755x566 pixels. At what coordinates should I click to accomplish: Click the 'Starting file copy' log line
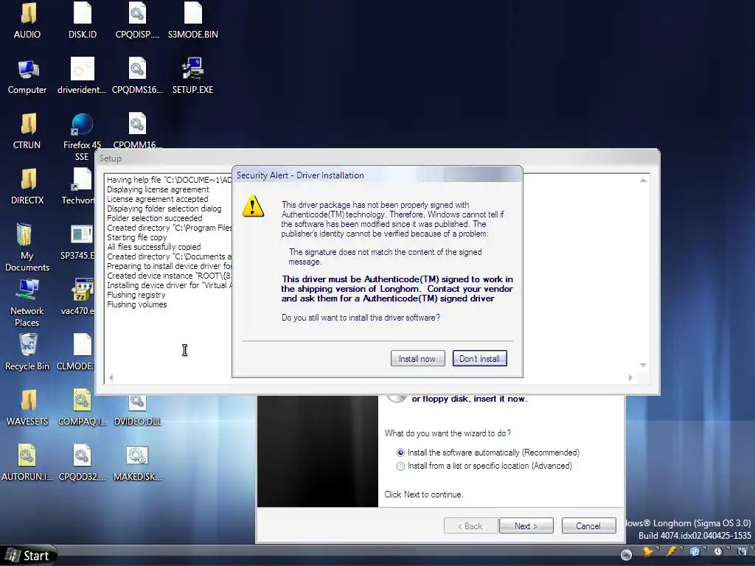pos(136,237)
